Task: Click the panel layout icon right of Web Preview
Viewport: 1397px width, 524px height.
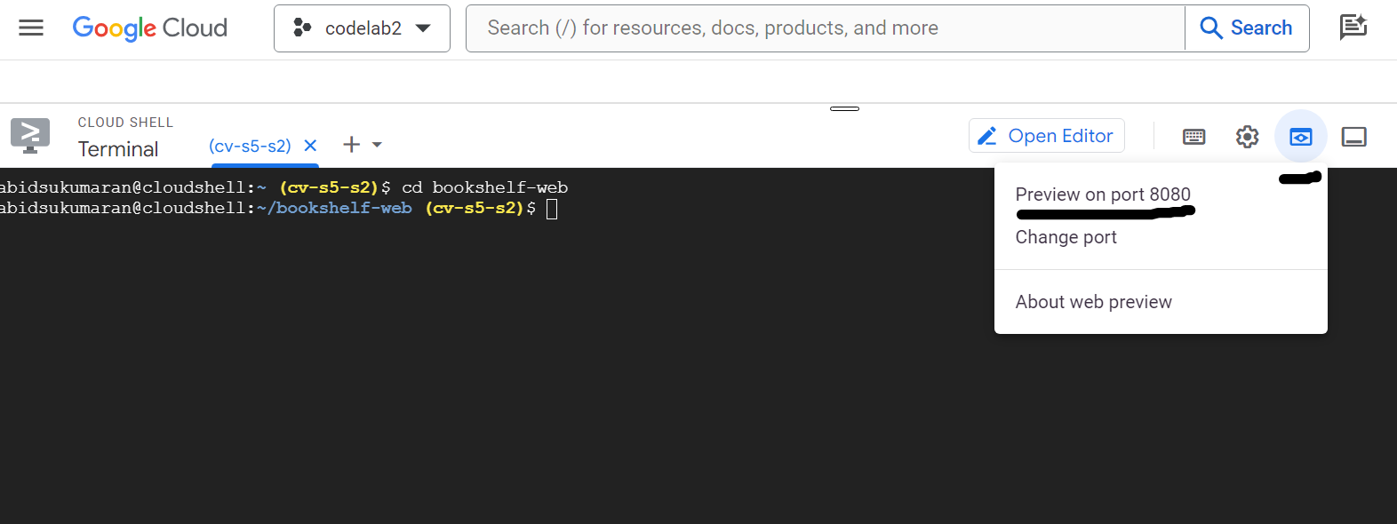Action: click(x=1353, y=137)
